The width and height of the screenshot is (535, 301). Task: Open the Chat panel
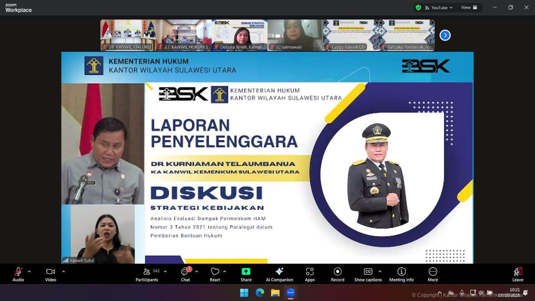[185, 274]
